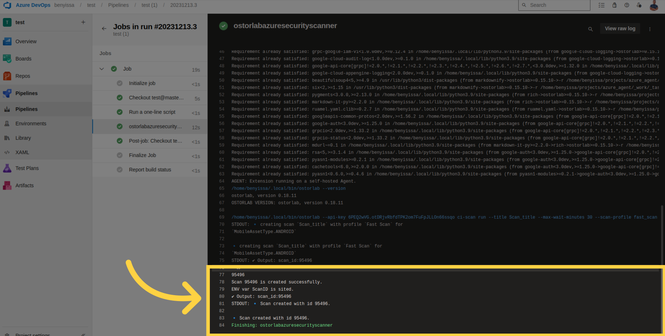Click the log search magnifier icon
The height and width of the screenshot is (336, 665).
click(x=590, y=29)
